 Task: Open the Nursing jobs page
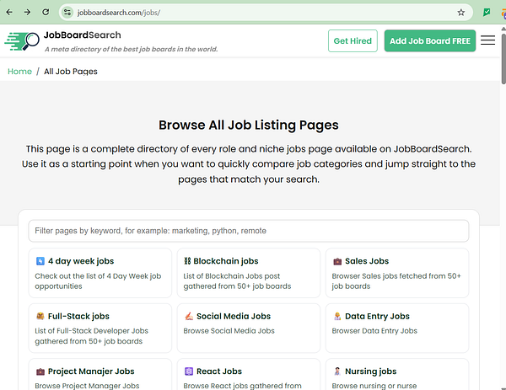click(397, 374)
